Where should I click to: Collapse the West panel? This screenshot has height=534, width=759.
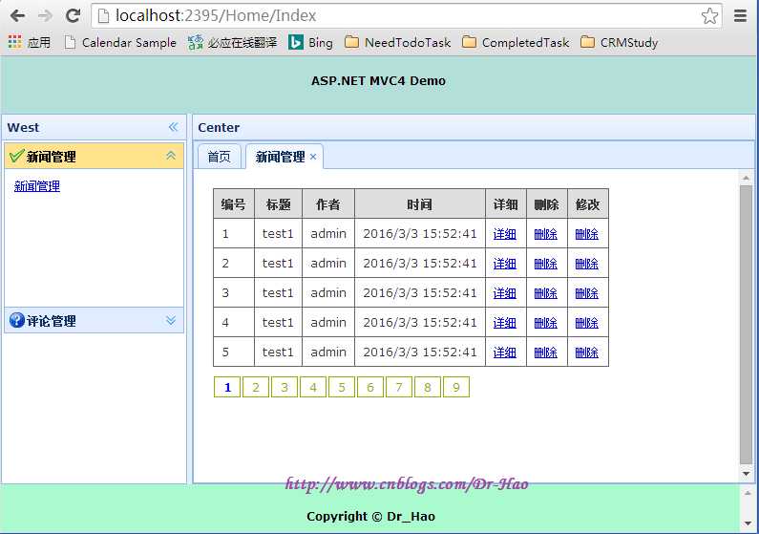click(x=174, y=127)
